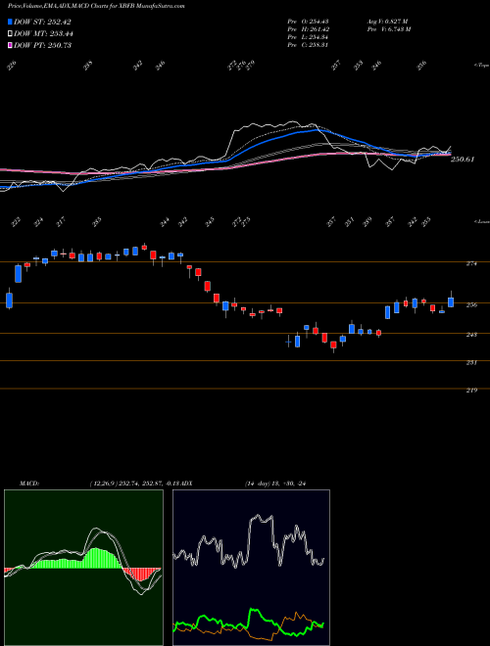Click the white DOW MT legend swatch
The image size is (490, 646).
10,33
